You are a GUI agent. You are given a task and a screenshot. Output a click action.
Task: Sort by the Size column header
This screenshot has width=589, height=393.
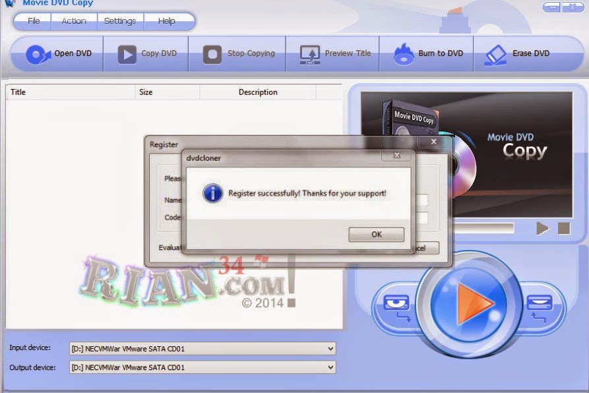pyautogui.click(x=167, y=92)
